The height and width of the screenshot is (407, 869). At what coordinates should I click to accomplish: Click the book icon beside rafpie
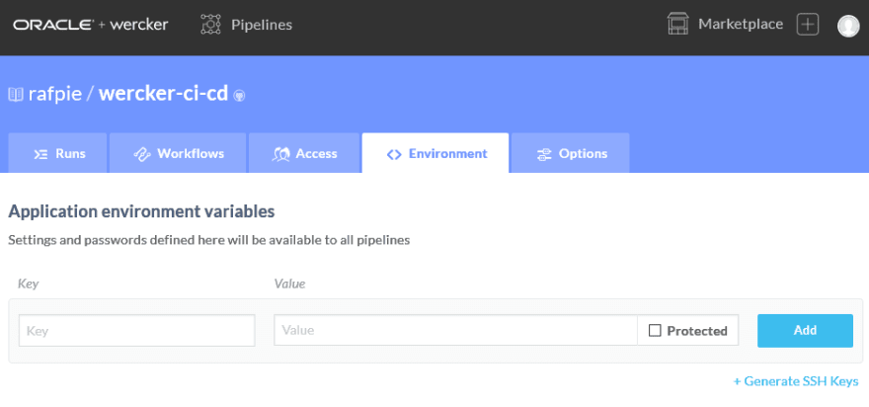pyautogui.click(x=16, y=95)
